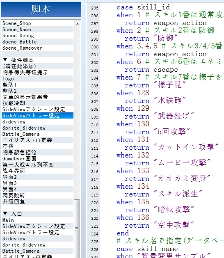The height and width of the screenshot is (258, 224).
Task: Select Scene_Battle script entry
Action: pyautogui.click(x=37, y=42)
